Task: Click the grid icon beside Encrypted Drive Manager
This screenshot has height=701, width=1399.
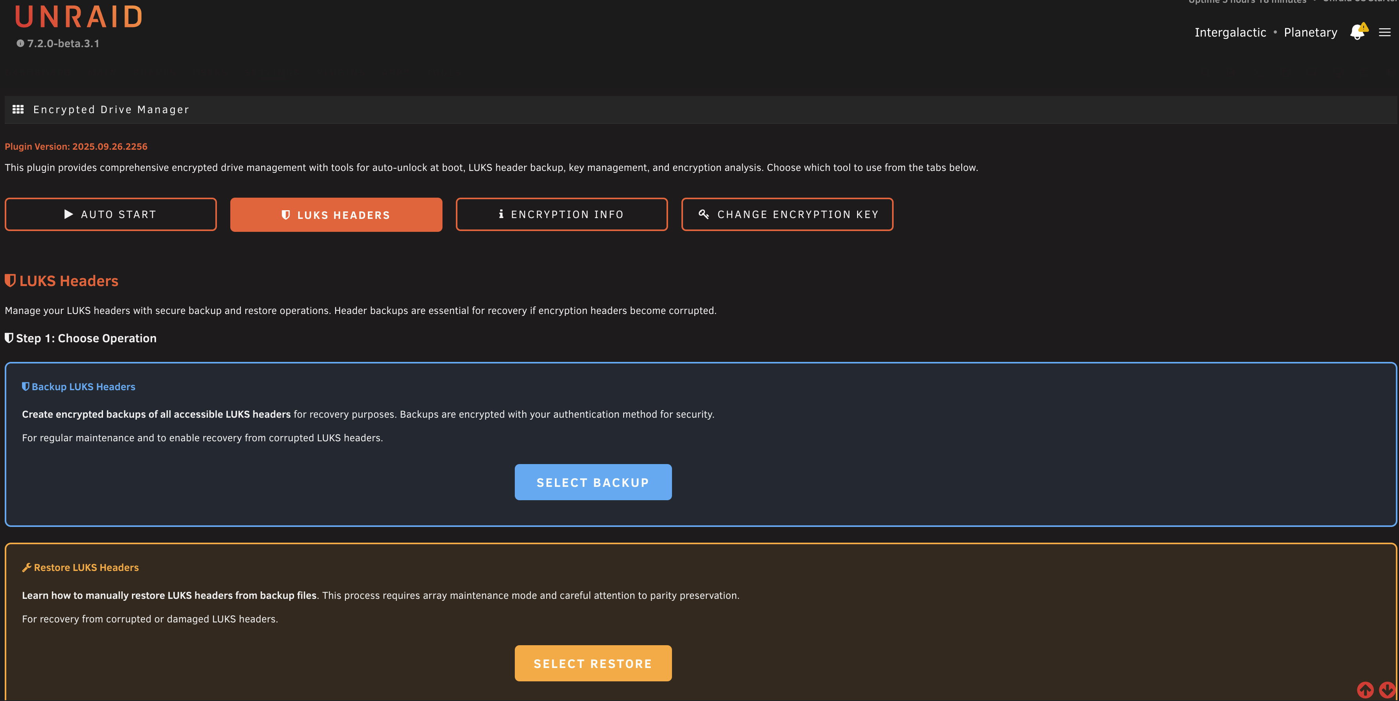Action: point(18,110)
